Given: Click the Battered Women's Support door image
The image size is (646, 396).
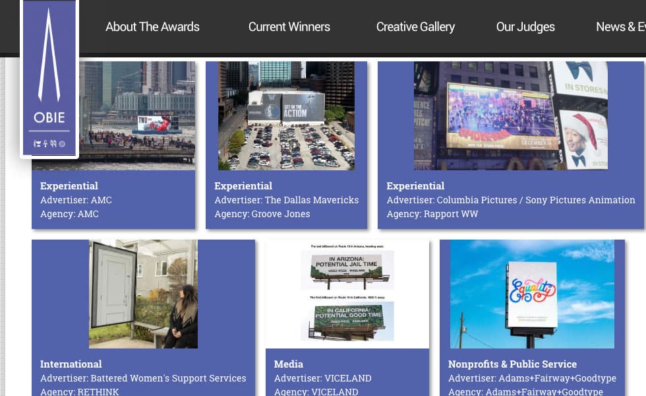Looking at the screenshot, I should click(143, 294).
